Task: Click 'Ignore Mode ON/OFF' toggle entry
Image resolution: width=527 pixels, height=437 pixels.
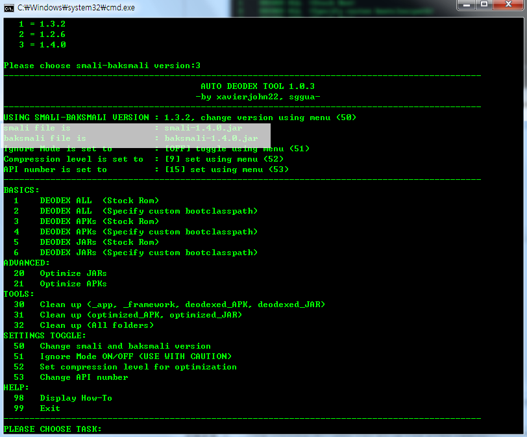Action: point(135,356)
